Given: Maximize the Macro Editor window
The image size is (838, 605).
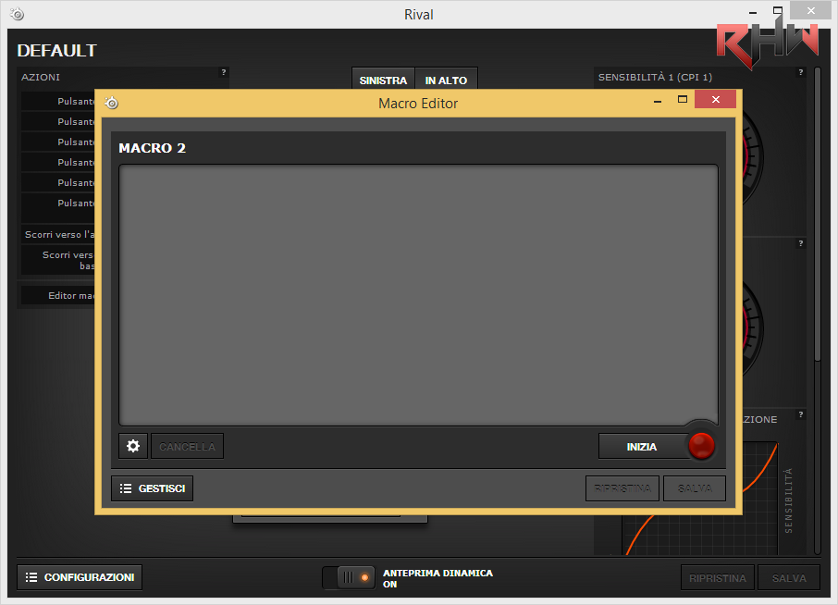Looking at the screenshot, I should click(x=683, y=99).
